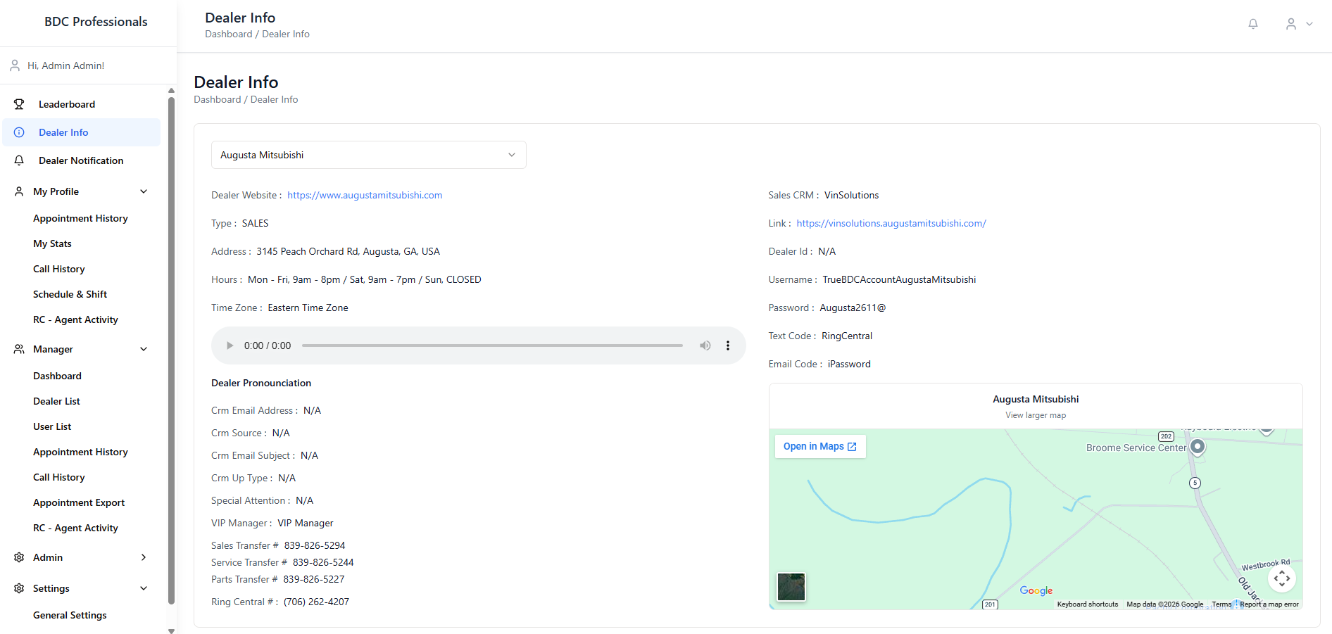This screenshot has height=634, width=1332.
Task: Click the Eastern Time Zone value
Action: click(x=308, y=308)
